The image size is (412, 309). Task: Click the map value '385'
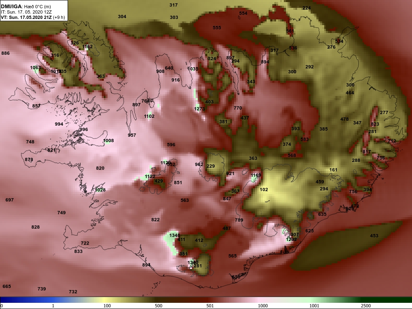click(x=323, y=129)
